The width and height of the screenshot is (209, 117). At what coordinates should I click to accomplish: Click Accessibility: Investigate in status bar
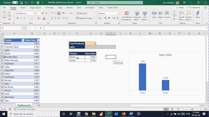click(x=24, y=109)
